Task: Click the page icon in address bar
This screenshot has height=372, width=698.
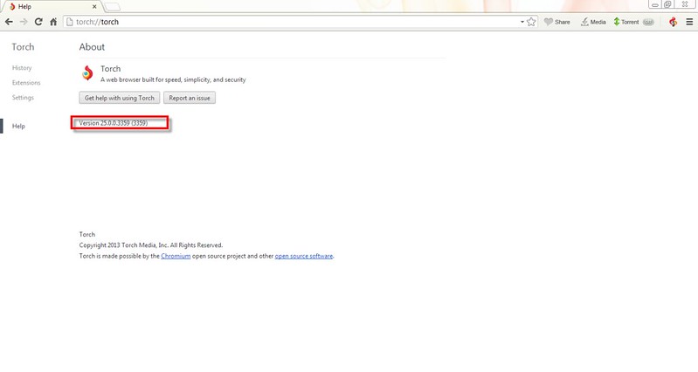Action: coord(69,22)
